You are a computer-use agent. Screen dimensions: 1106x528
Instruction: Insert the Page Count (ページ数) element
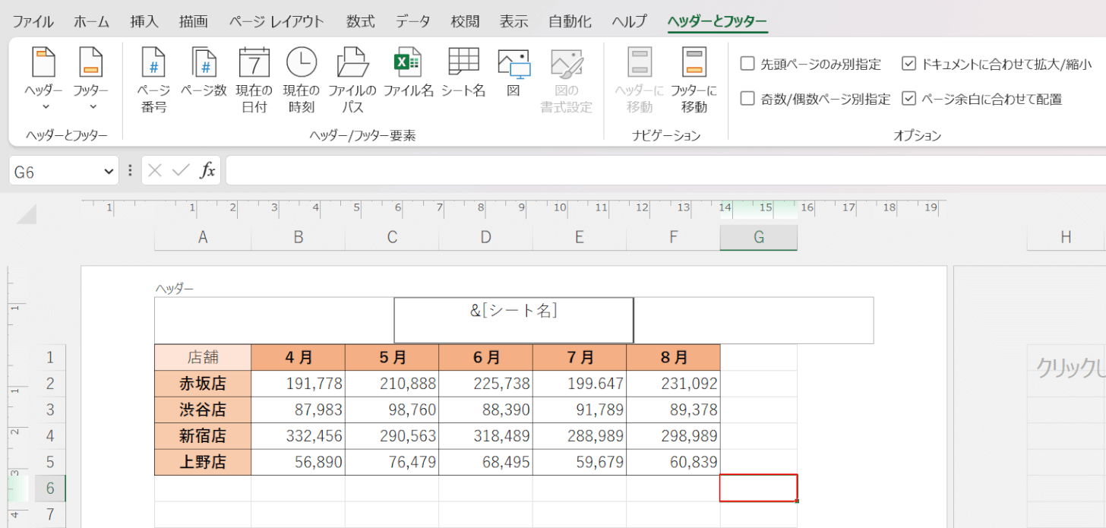[204, 72]
